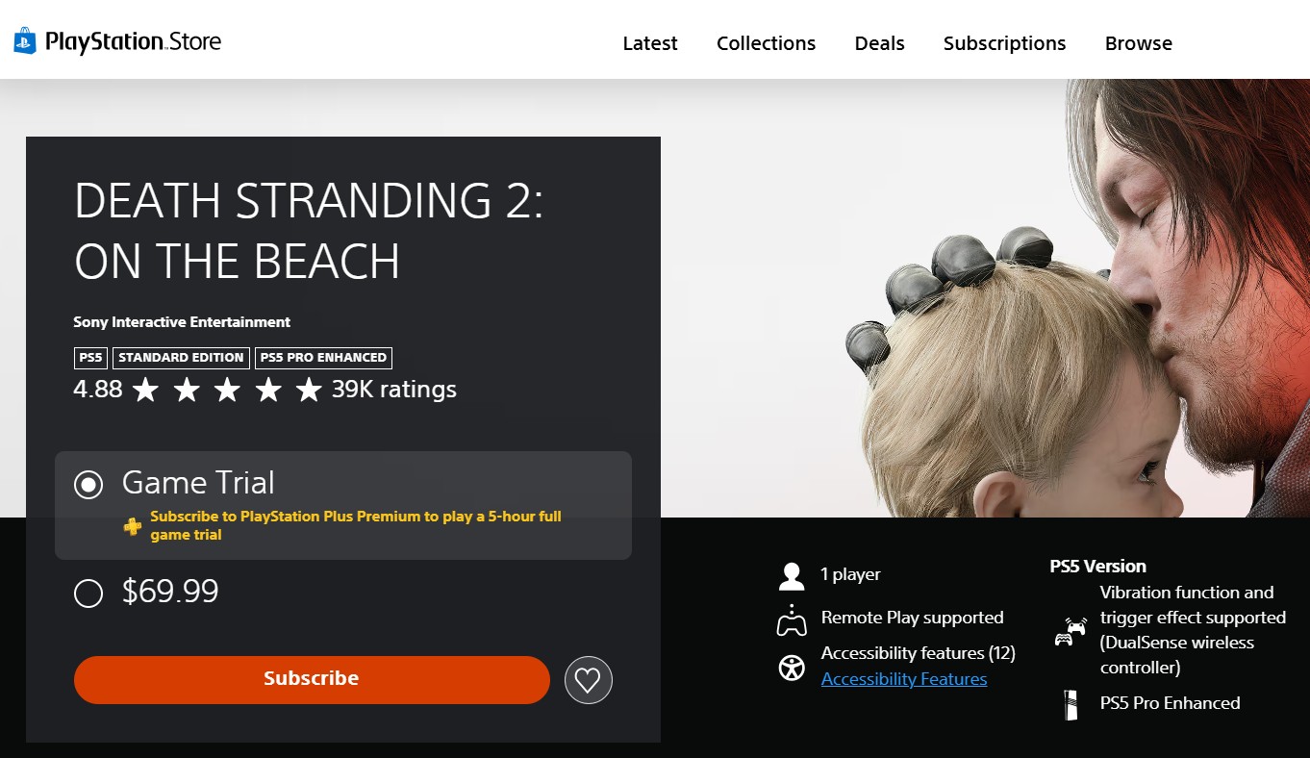Screen dimensions: 1310x758
Task: Add game to wishlist with heart icon
Action: (588, 680)
